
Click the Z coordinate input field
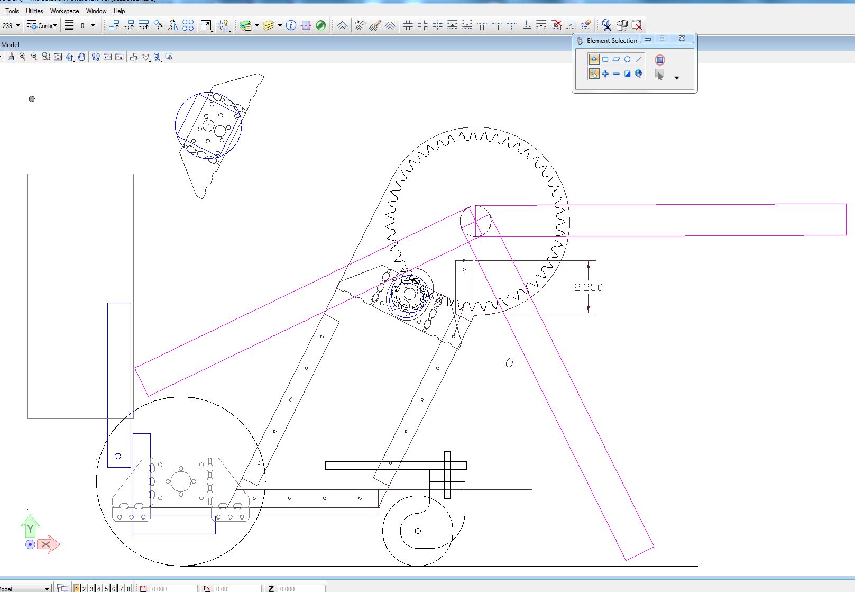(x=301, y=588)
